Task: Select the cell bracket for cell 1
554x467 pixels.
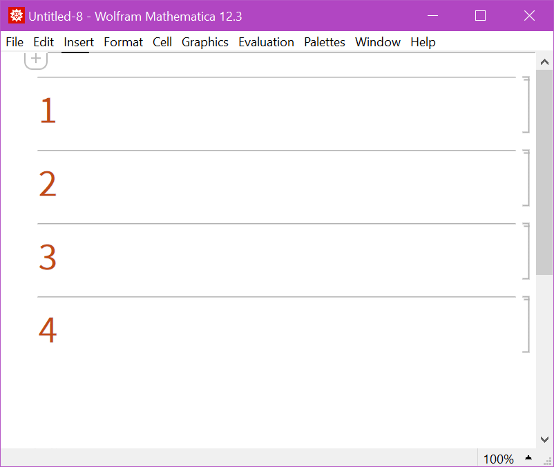Action: [x=526, y=105]
